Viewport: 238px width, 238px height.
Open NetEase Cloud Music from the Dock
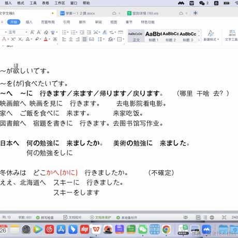[x=49, y=229]
